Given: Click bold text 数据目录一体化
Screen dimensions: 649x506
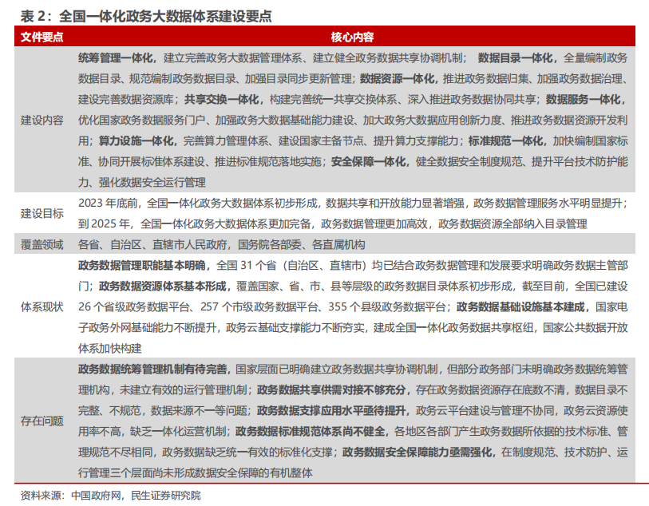Looking at the screenshot, I should (516, 58).
